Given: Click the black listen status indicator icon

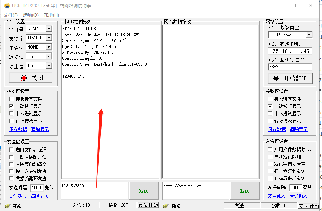Looking at the screenshot, I should pos(276,78).
